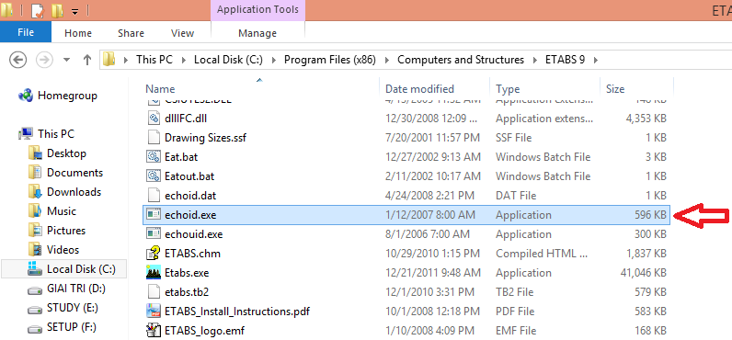Screen dimensions: 732x340
Task: Click ETABS 9 in the address breadcrumb
Action: tap(565, 60)
